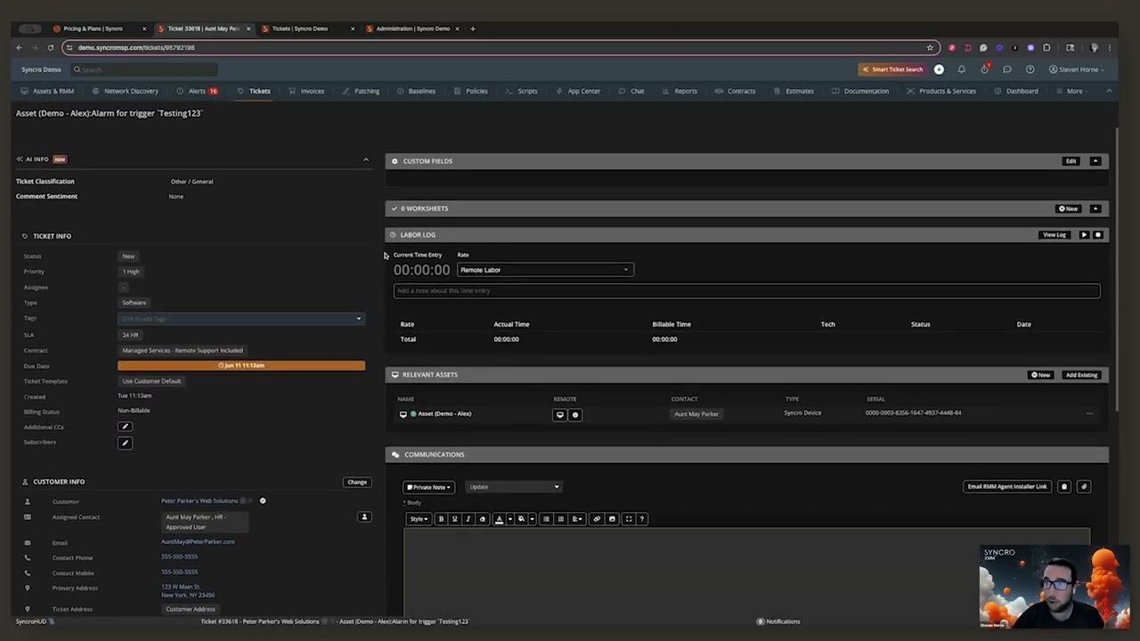
Task: Open Smart Ticket Search
Action: tap(892, 69)
